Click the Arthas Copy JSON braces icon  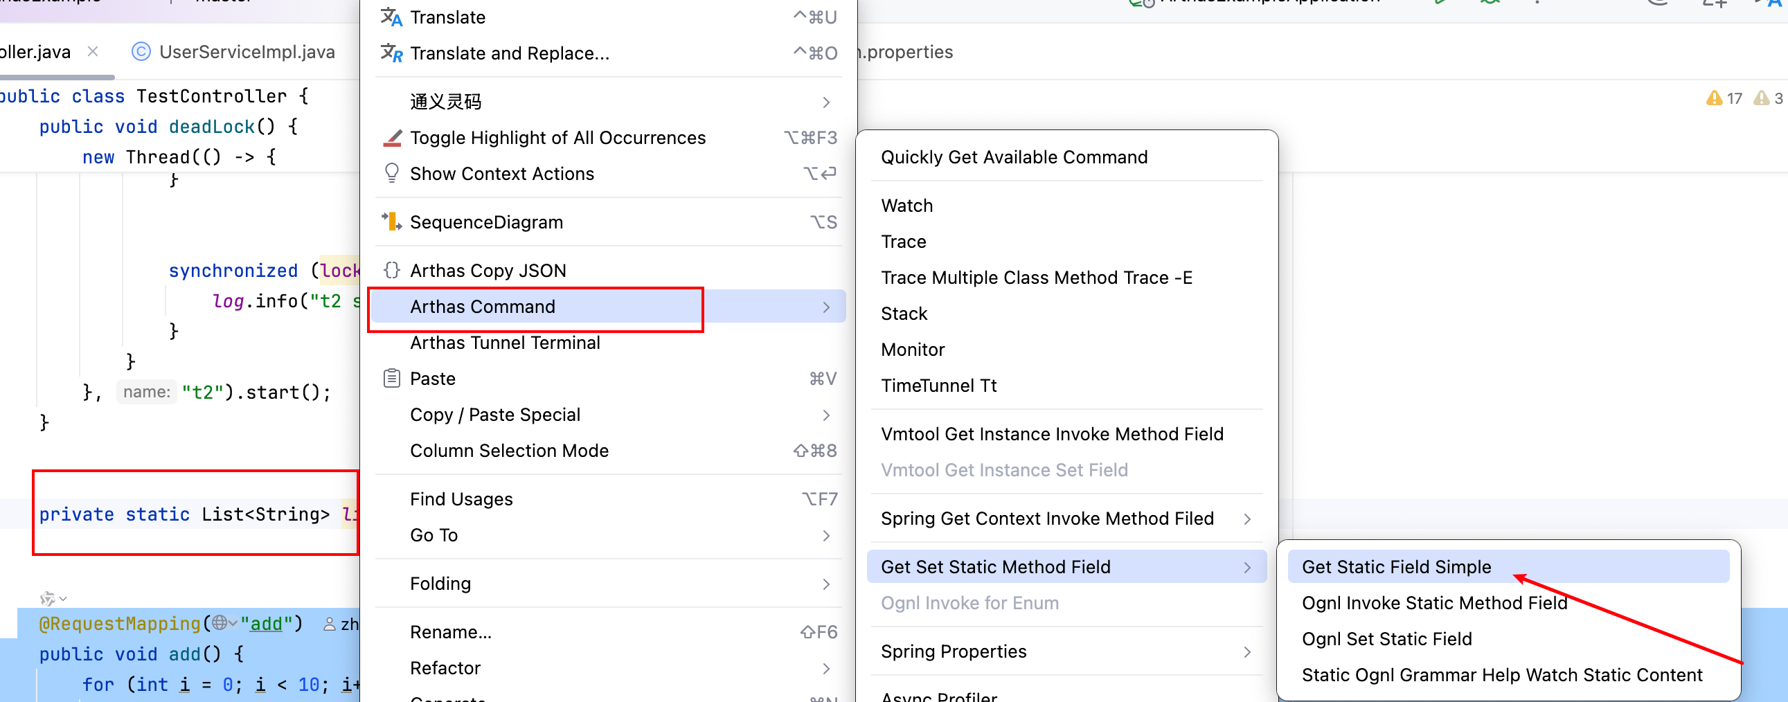click(x=391, y=271)
